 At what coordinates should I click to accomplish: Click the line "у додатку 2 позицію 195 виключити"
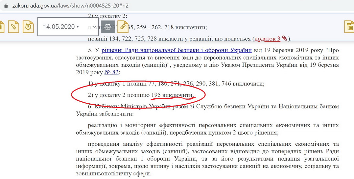pyautogui.click(x=141, y=95)
